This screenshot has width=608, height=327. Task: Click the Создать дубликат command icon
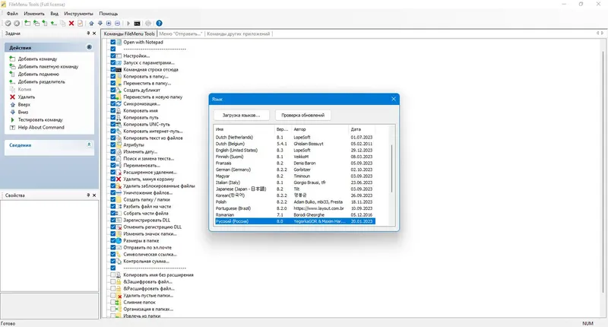click(x=119, y=90)
